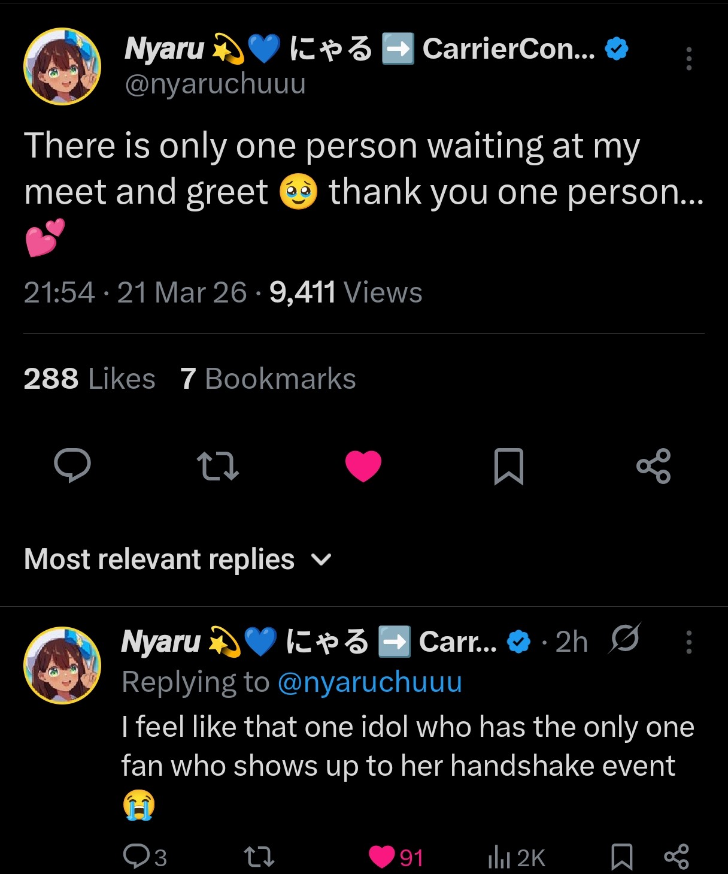Bookmark the main tweet
This screenshot has height=874, width=728.
tap(509, 466)
